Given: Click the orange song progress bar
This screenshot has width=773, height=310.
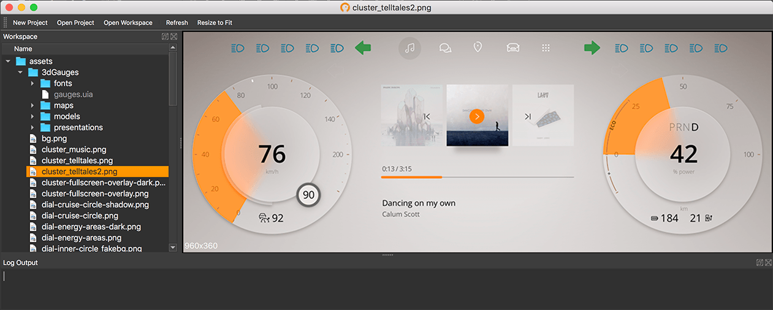Looking at the screenshot, I should click(411, 177).
